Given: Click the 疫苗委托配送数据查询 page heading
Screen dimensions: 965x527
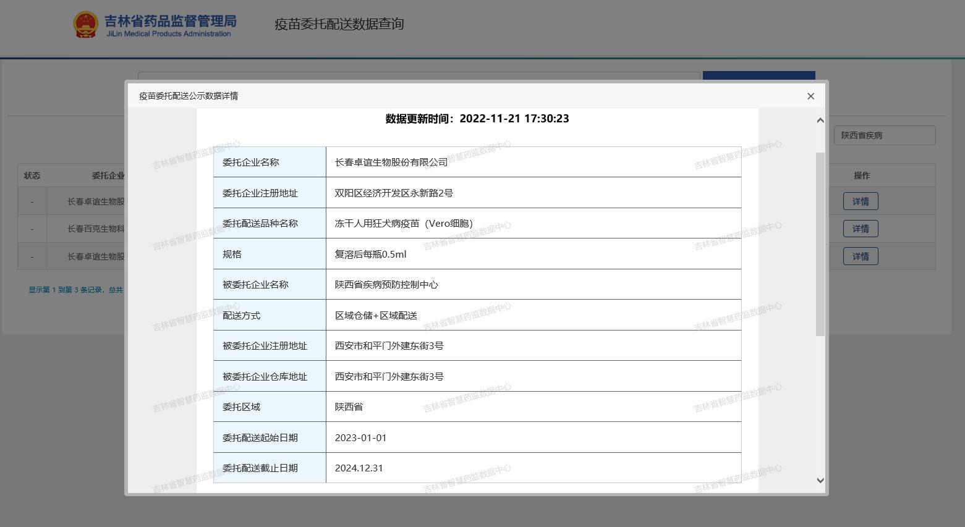Looking at the screenshot, I should [339, 24].
